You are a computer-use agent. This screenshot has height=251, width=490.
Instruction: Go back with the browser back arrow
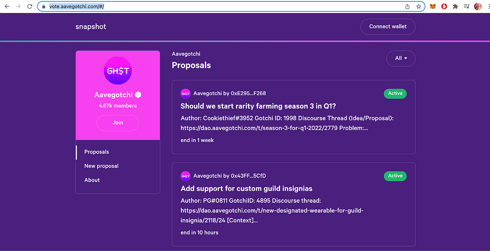[7, 6]
